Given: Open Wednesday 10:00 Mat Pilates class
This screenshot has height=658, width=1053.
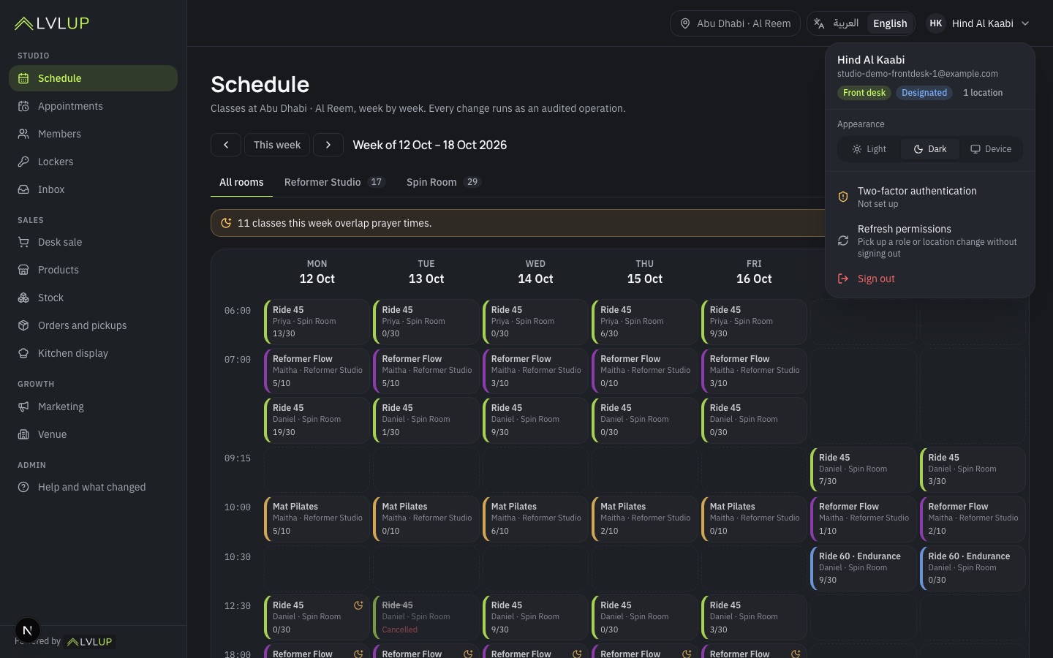Looking at the screenshot, I should click(535, 518).
